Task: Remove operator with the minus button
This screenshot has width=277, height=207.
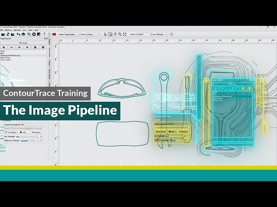Action: coord(12,47)
